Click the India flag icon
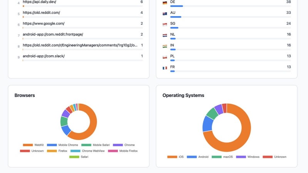308x173 pixels. (x=165, y=46)
